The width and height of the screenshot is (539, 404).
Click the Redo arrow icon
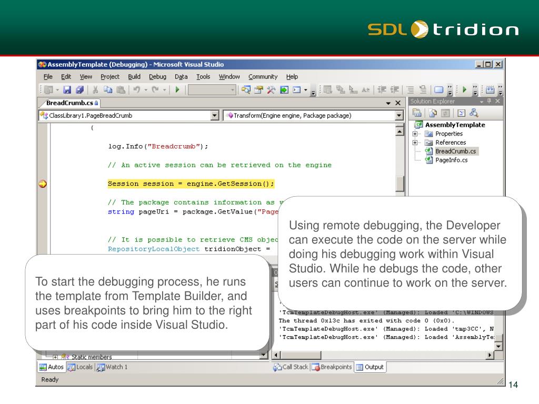pos(155,90)
